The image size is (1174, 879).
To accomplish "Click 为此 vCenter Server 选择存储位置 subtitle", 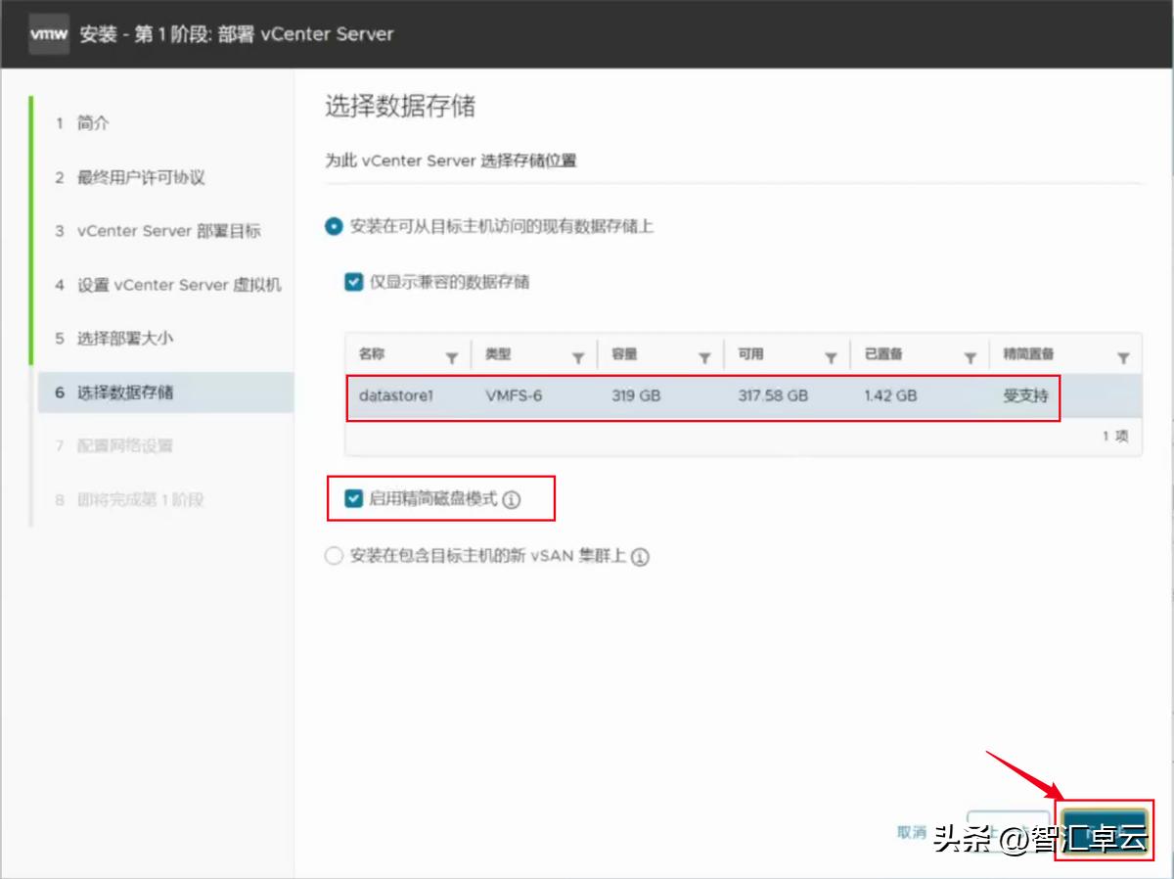I will coord(451,161).
